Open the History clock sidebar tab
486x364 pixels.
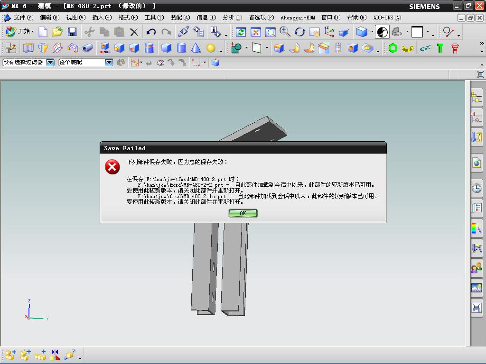point(477,188)
